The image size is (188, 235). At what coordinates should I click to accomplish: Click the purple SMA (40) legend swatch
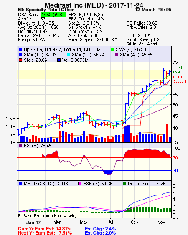[117, 55]
